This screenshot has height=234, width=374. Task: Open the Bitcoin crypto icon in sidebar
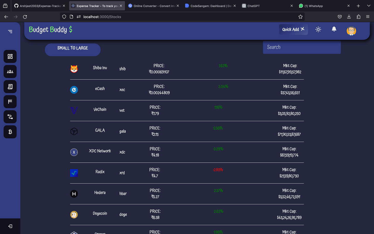pyautogui.click(x=10, y=132)
